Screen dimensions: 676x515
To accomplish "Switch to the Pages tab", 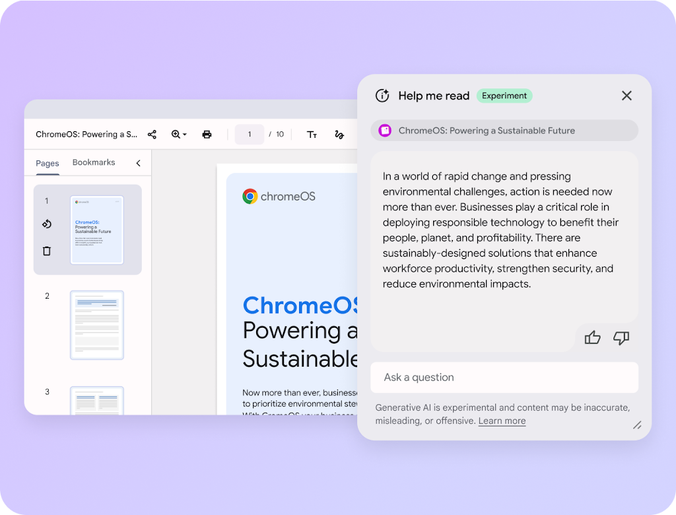I will [x=48, y=163].
